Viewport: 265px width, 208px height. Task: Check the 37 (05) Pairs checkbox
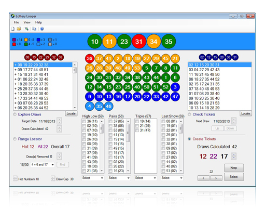click(110, 121)
